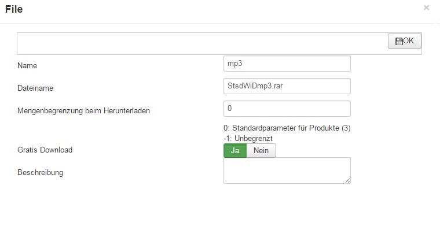Click the Name label

point(27,66)
